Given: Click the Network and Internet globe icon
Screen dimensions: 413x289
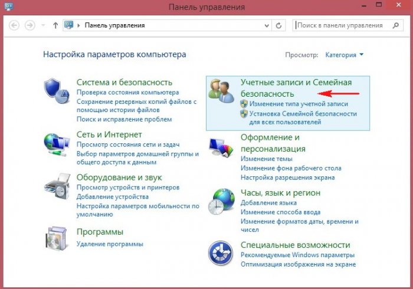Looking at the screenshot, I should click(x=57, y=142).
